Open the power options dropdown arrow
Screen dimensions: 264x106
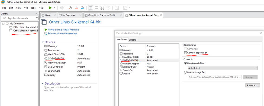click(54, 8)
